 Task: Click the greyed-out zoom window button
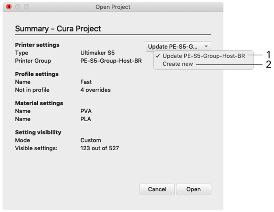click(26, 7)
